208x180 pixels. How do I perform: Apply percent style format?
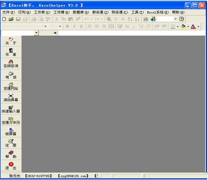point(127,26)
